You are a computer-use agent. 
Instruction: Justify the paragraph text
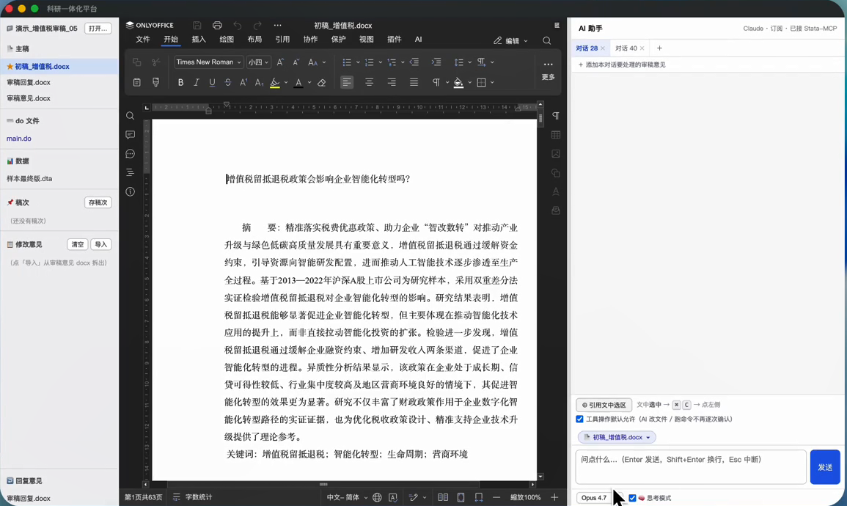[414, 83]
